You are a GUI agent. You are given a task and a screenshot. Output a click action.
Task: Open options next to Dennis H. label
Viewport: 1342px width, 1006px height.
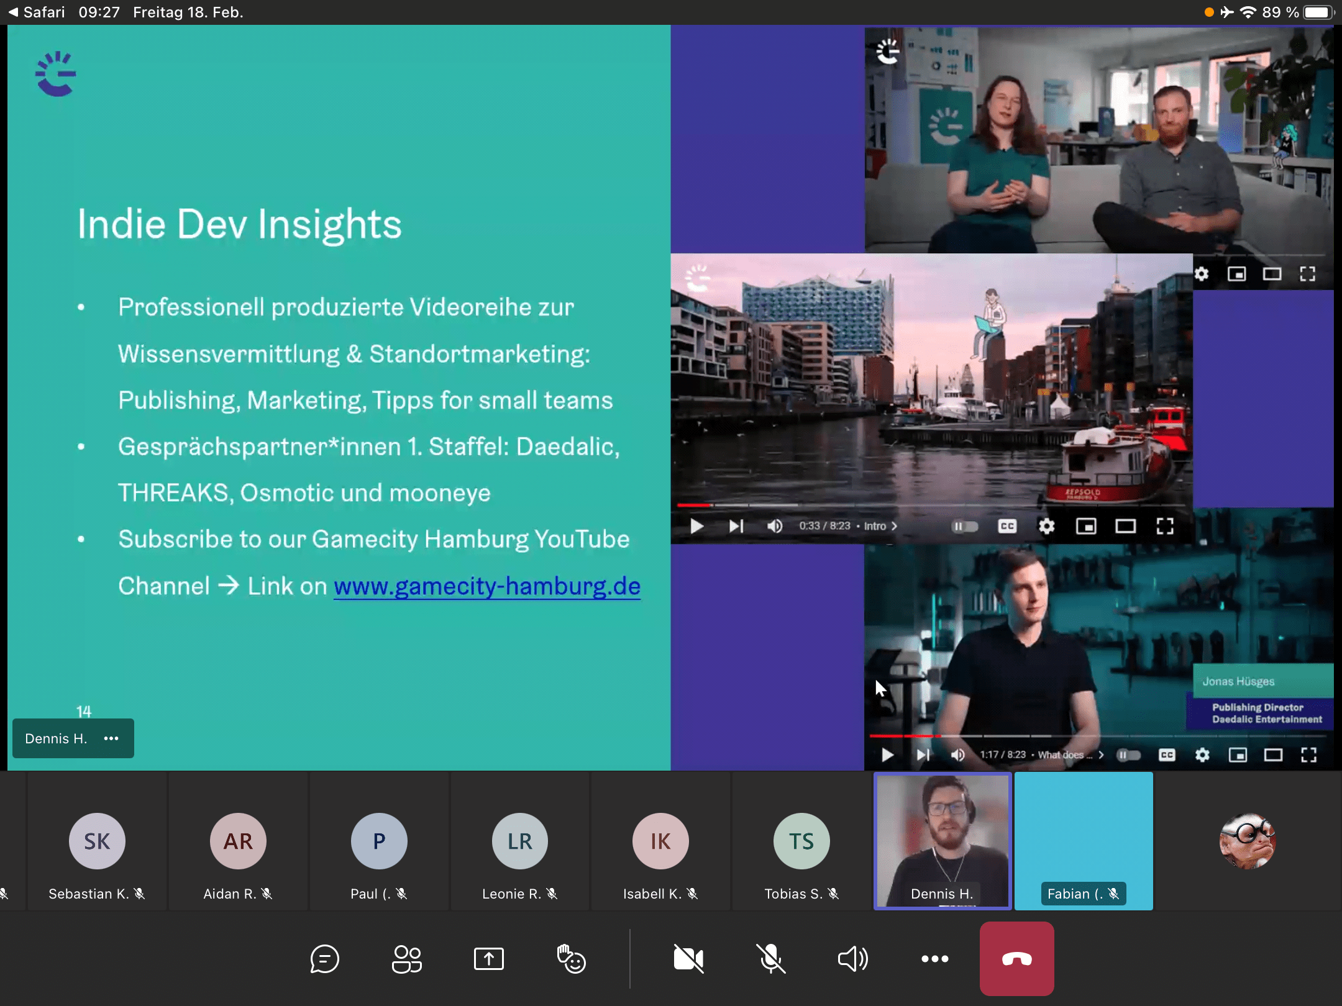tap(111, 738)
